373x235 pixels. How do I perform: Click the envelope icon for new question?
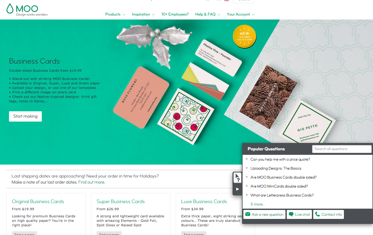click(248, 214)
